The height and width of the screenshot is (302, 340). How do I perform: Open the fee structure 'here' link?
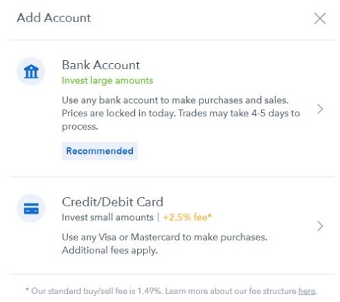[x=307, y=291]
